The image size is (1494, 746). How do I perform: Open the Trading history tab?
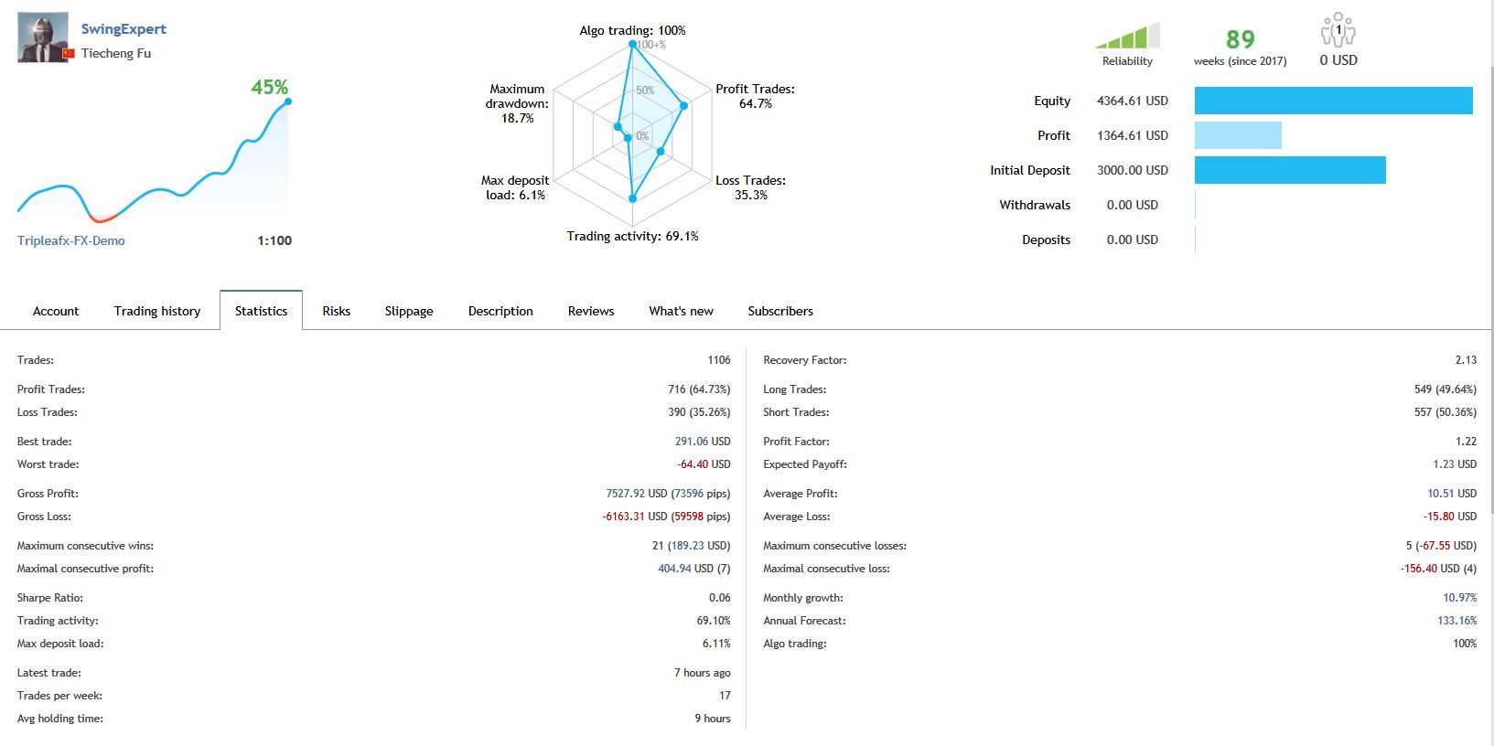157,311
